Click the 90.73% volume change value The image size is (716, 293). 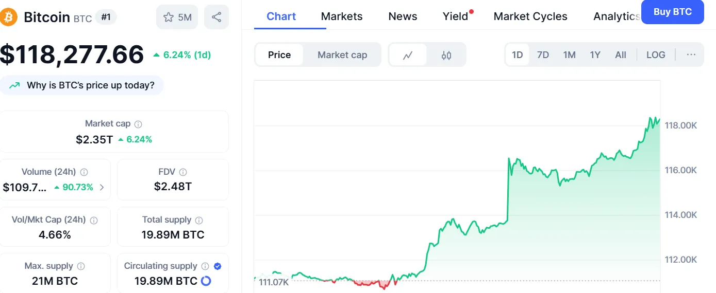tap(74, 187)
